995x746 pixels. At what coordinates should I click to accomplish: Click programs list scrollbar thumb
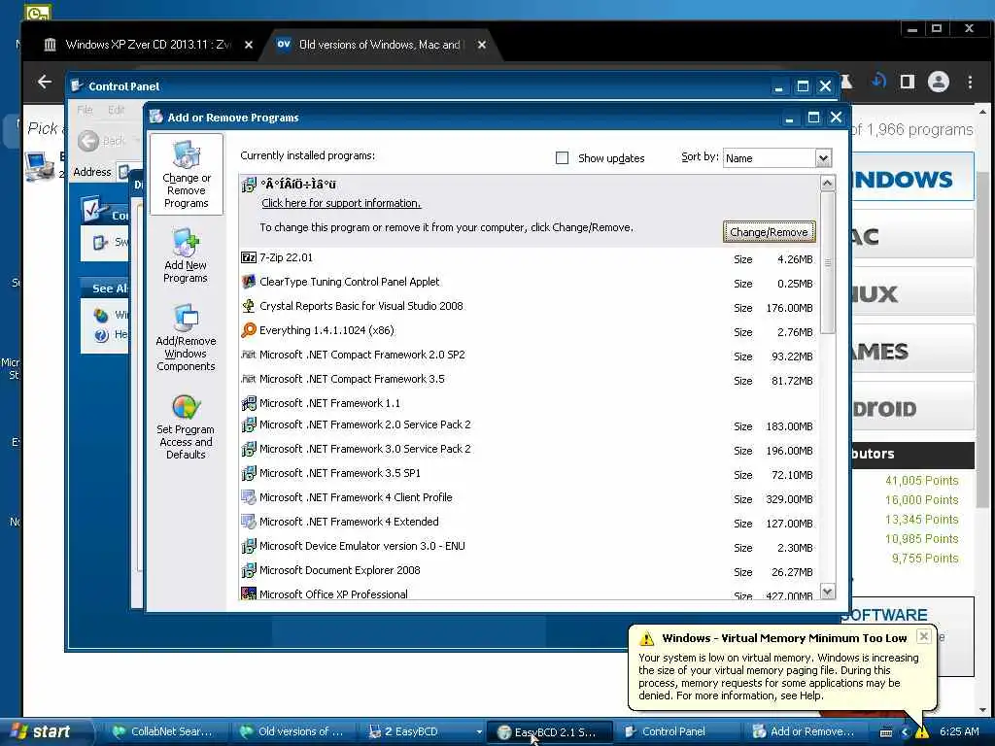pyautogui.click(x=828, y=260)
